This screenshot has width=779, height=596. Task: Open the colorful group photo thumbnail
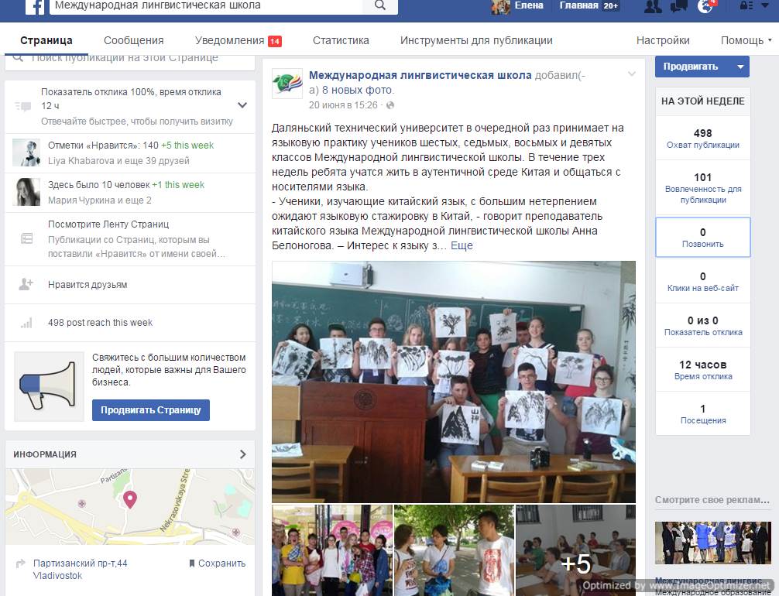click(332, 550)
